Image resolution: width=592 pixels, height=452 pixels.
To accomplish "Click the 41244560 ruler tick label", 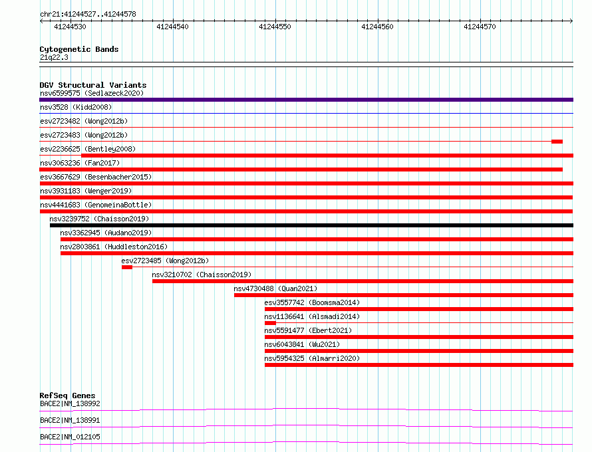I will click(x=377, y=27).
